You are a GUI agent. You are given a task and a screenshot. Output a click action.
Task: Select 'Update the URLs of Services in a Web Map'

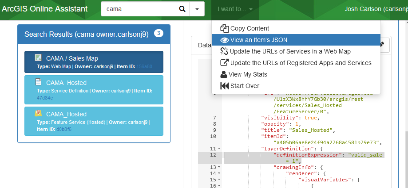click(290, 51)
